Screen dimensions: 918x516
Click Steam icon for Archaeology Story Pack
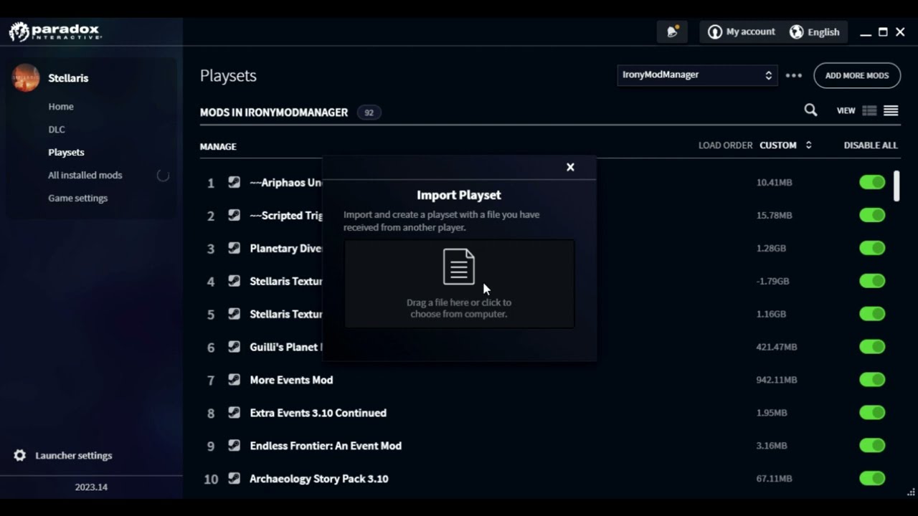[x=234, y=478]
